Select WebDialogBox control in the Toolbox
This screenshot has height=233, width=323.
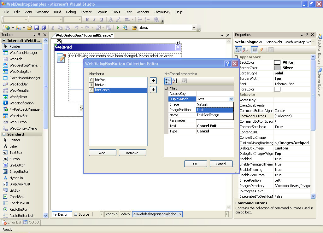(20, 72)
